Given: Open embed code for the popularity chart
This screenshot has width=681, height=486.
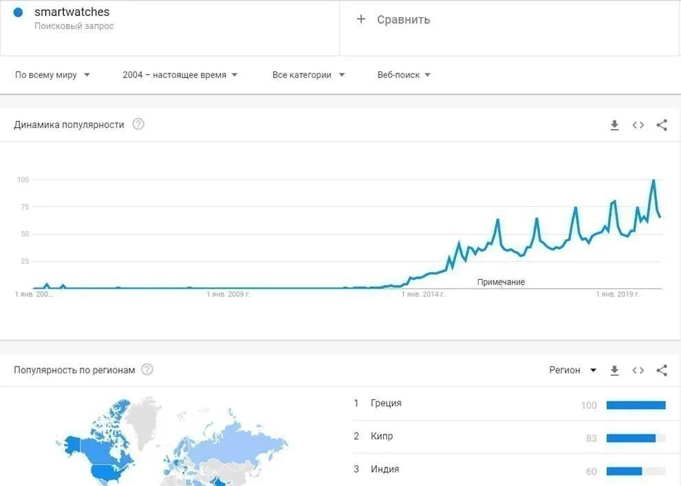Looking at the screenshot, I should click(x=638, y=125).
